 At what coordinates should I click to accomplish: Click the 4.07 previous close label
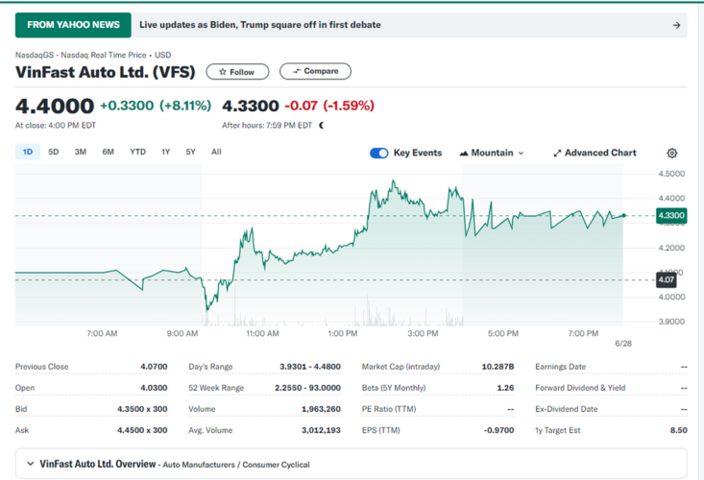[x=666, y=279]
